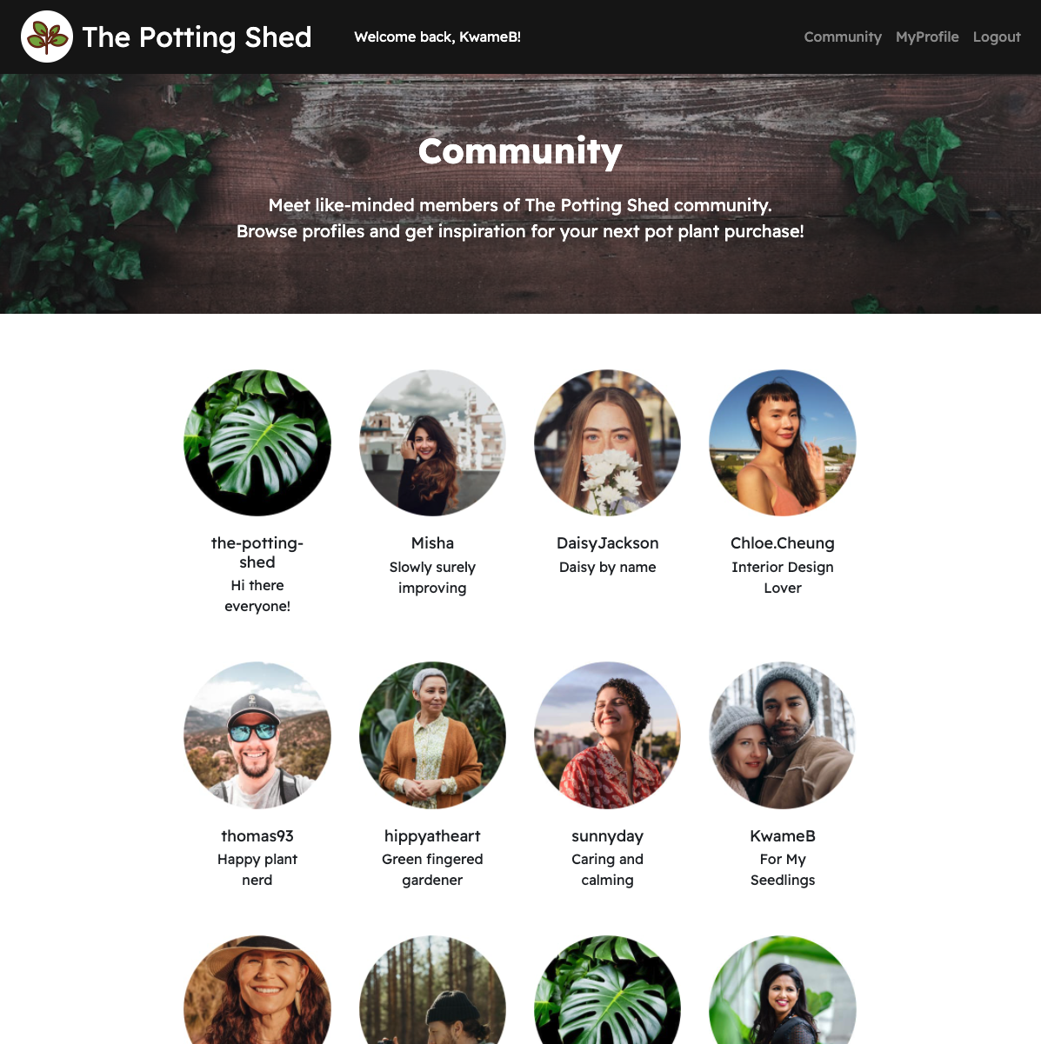The image size is (1041, 1044).
Task: Click the sunnyday username link
Action: [608, 836]
